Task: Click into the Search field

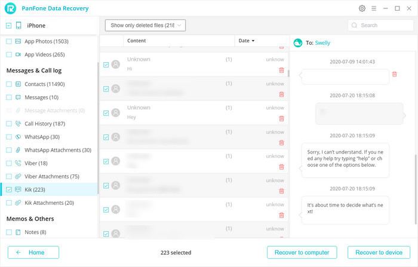Action: click(x=381, y=25)
